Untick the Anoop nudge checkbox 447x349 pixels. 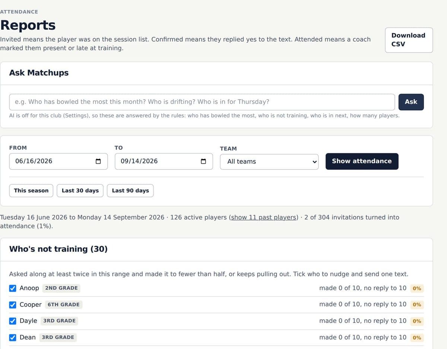(x=13, y=288)
